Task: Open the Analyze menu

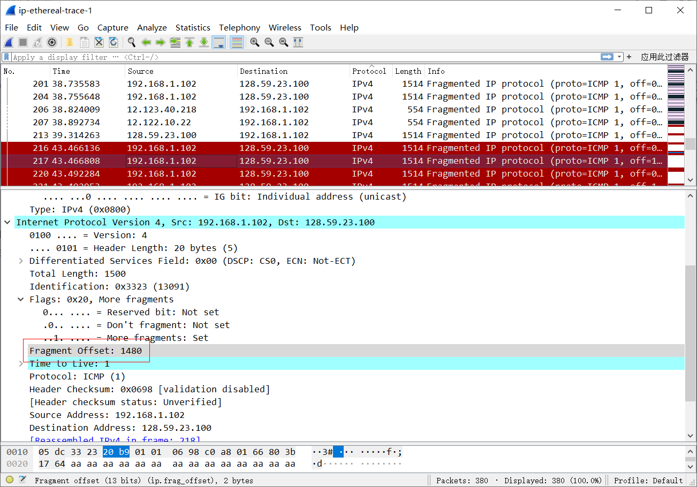Action: click(x=152, y=27)
